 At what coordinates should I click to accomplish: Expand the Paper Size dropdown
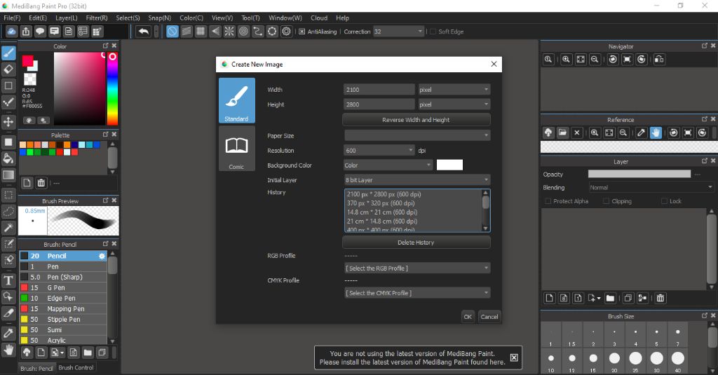pos(417,135)
